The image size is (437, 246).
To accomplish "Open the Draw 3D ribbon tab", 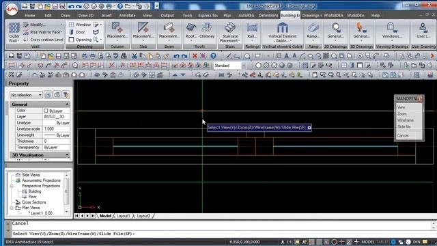I will 85,15.
